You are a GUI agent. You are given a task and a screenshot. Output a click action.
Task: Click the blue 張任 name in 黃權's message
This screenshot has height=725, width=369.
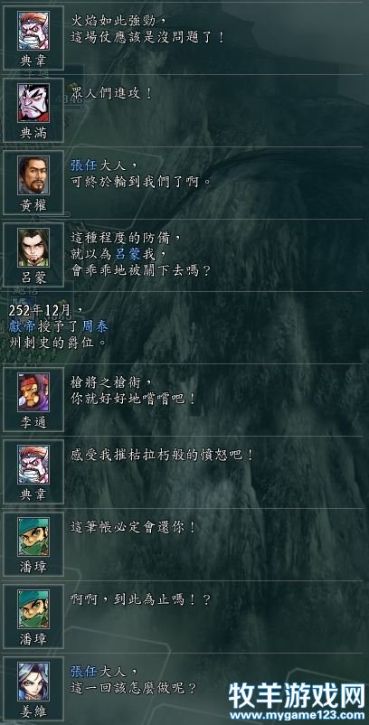tap(84, 165)
